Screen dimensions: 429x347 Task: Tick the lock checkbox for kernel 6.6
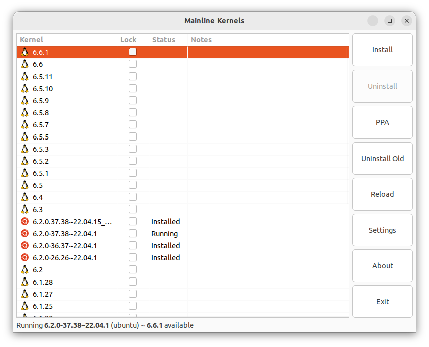click(x=133, y=64)
